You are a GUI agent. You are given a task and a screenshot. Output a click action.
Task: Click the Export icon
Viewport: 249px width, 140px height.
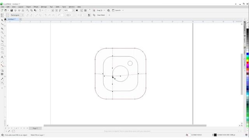point(56,10)
